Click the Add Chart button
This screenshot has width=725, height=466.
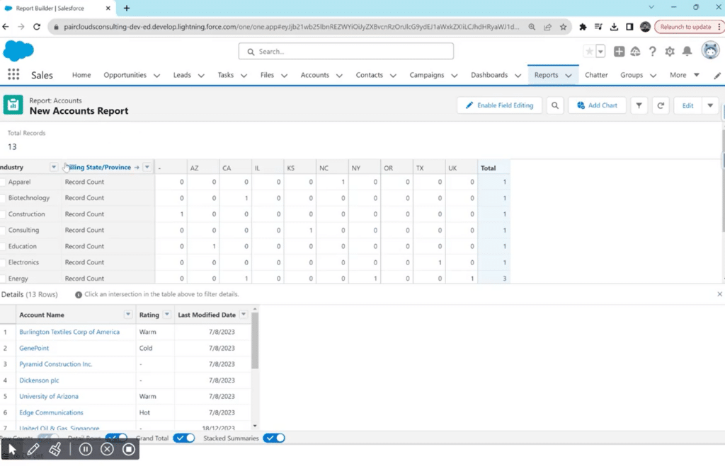597,105
